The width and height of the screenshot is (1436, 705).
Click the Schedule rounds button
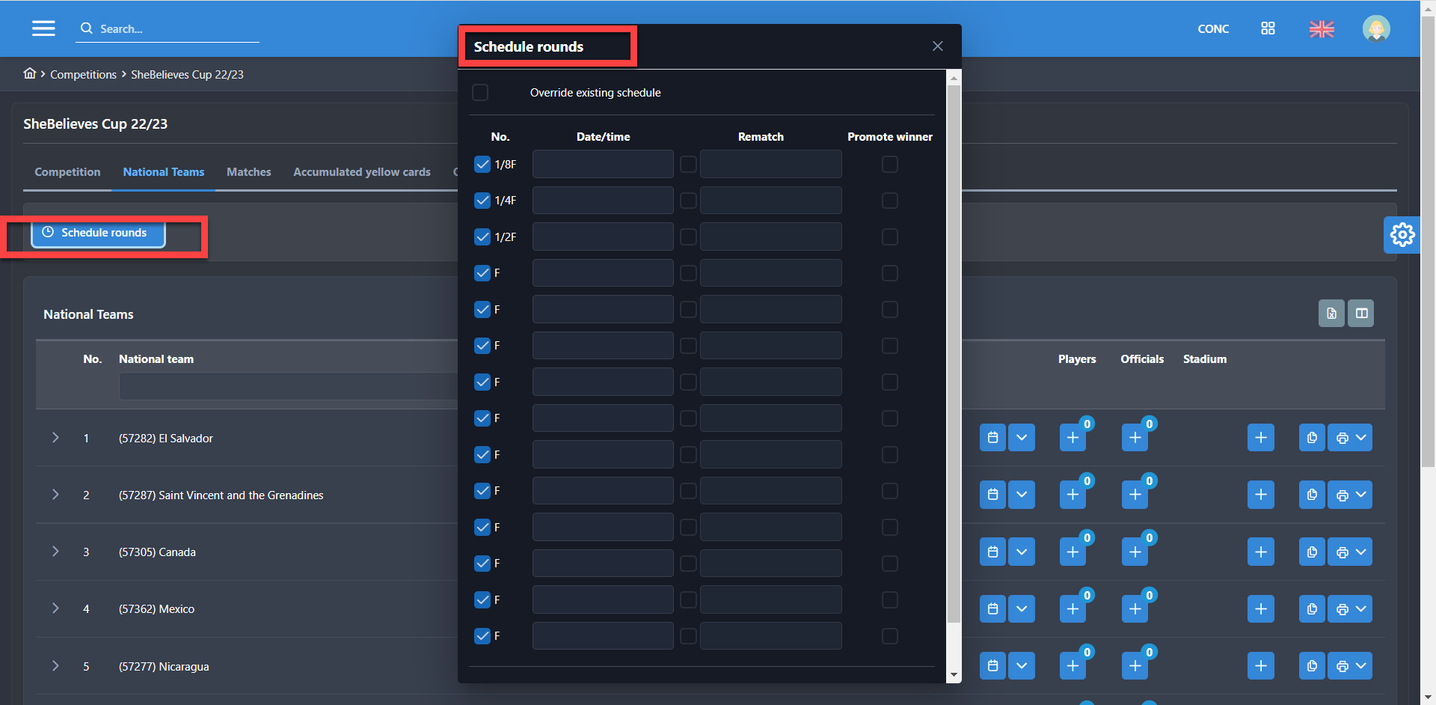click(98, 233)
